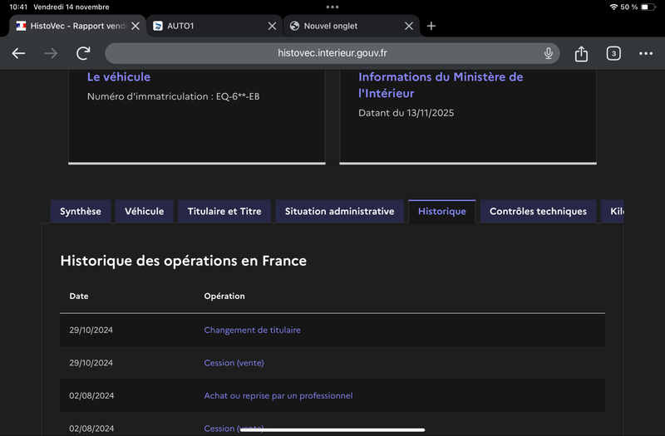This screenshot has height=436, width=665.
Task: Close the HistoVec tab
Action: [x=135, y=26]
